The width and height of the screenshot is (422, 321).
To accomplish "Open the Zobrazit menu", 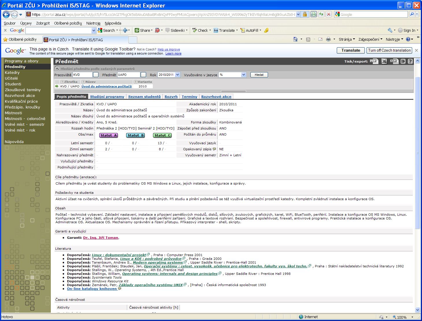I will [43, 23].
